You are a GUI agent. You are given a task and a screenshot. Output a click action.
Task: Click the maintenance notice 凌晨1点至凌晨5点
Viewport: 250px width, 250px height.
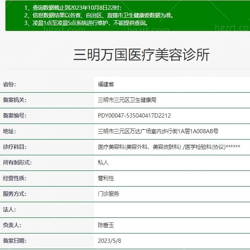click(x=86, y=23)
